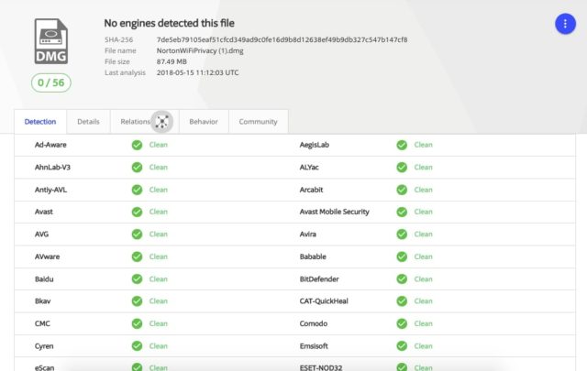Open the Relations tab
The image size is (587, 371).
point(135,122)
